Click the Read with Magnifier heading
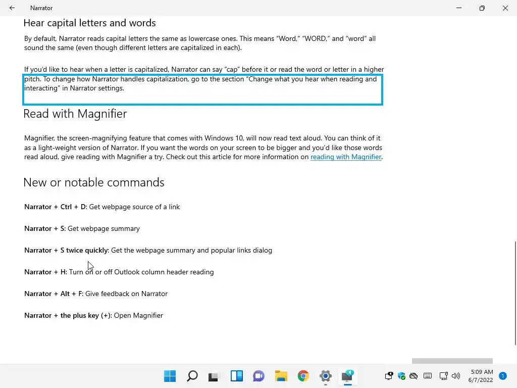This screenshot has width=517, height=388. [75, 114]
